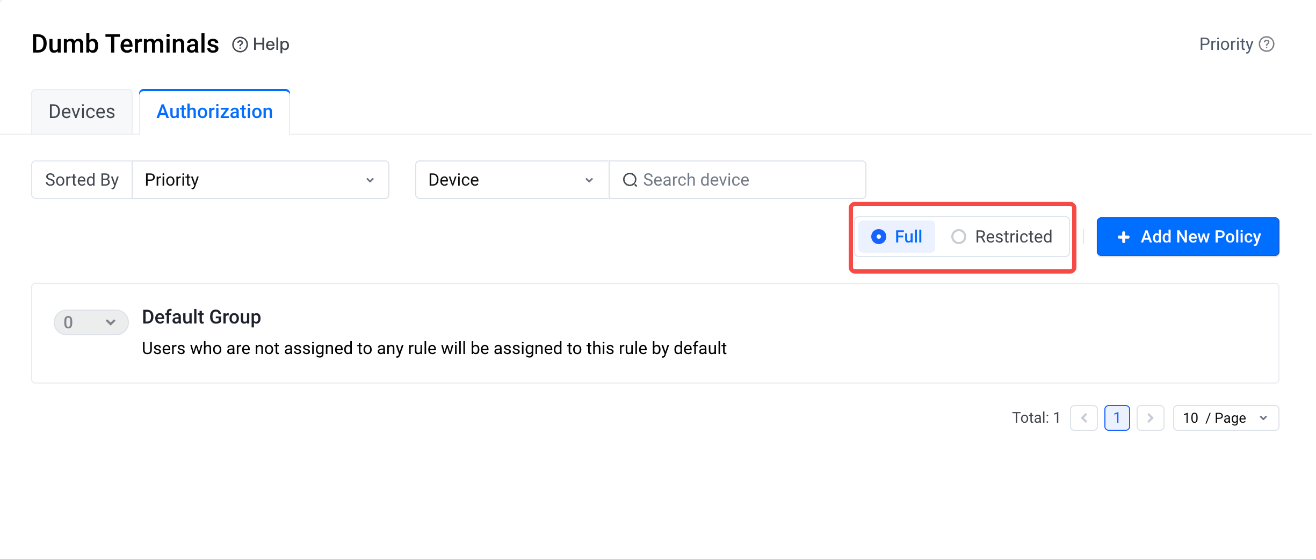Open the Device filter dropdown
The height and width of the screenshot is (559, 1316).
tap(511, 180)
